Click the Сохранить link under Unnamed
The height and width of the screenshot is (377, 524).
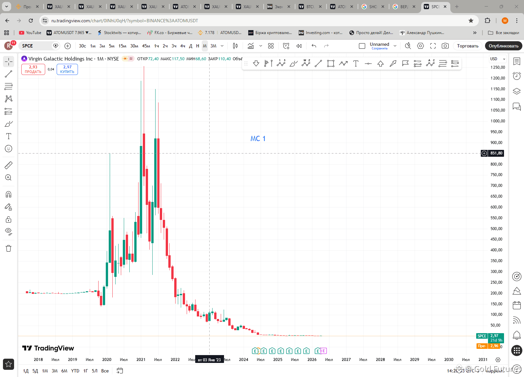(380, 48)
